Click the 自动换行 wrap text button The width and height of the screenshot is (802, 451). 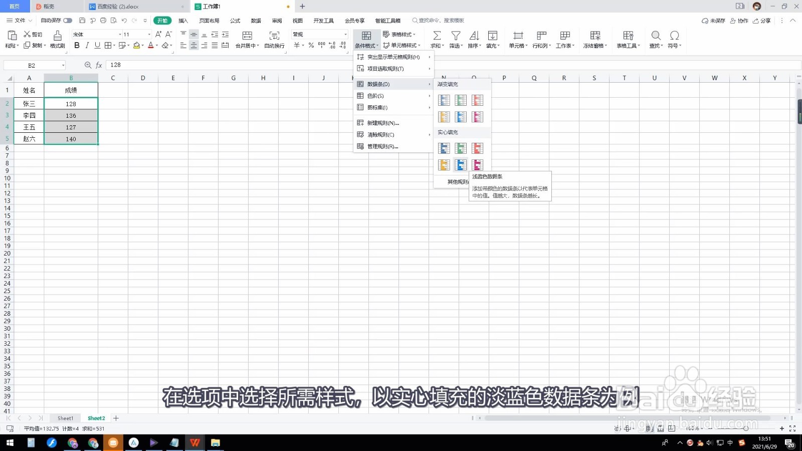coord(274,39)
